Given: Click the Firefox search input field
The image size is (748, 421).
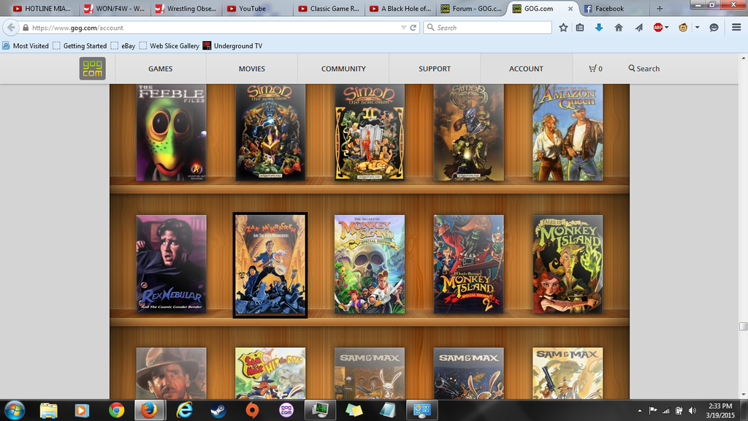Looking at the screenshot, I should click(487, 28).
